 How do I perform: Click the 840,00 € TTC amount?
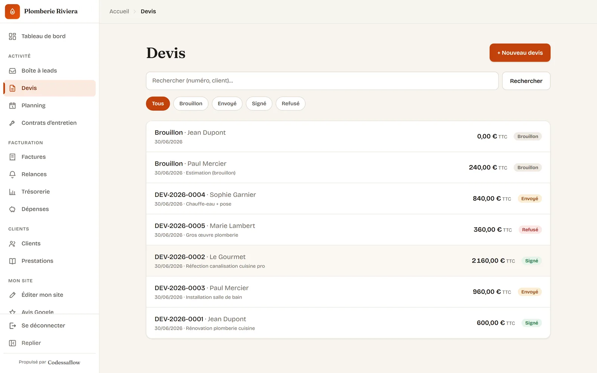492,199
